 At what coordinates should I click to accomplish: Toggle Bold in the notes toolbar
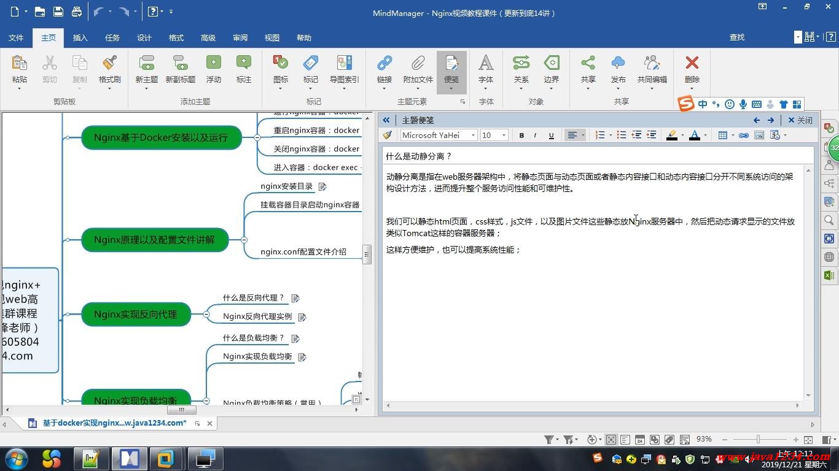point(521,135)
